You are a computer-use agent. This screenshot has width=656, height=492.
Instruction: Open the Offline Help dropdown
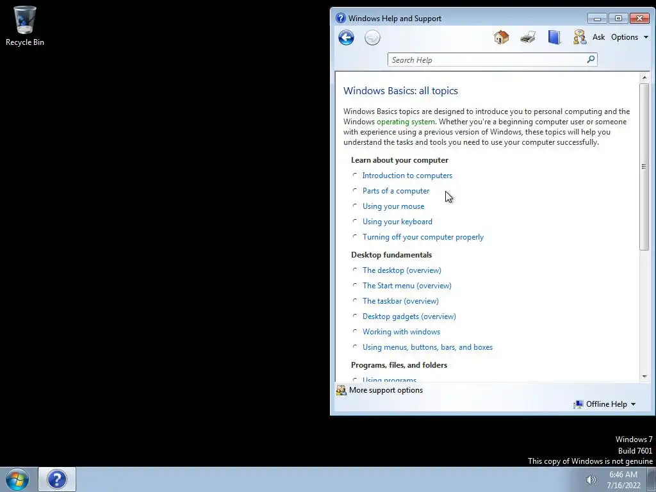611,404
